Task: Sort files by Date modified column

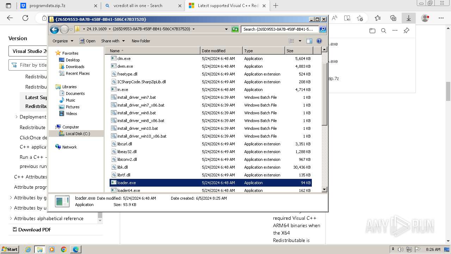Action: (x=221, y=51)
